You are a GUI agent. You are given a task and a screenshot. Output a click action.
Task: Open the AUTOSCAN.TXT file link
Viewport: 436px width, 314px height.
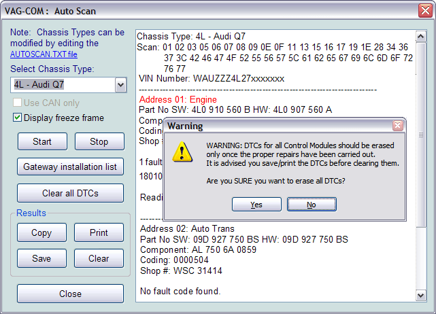coord(44,54)
